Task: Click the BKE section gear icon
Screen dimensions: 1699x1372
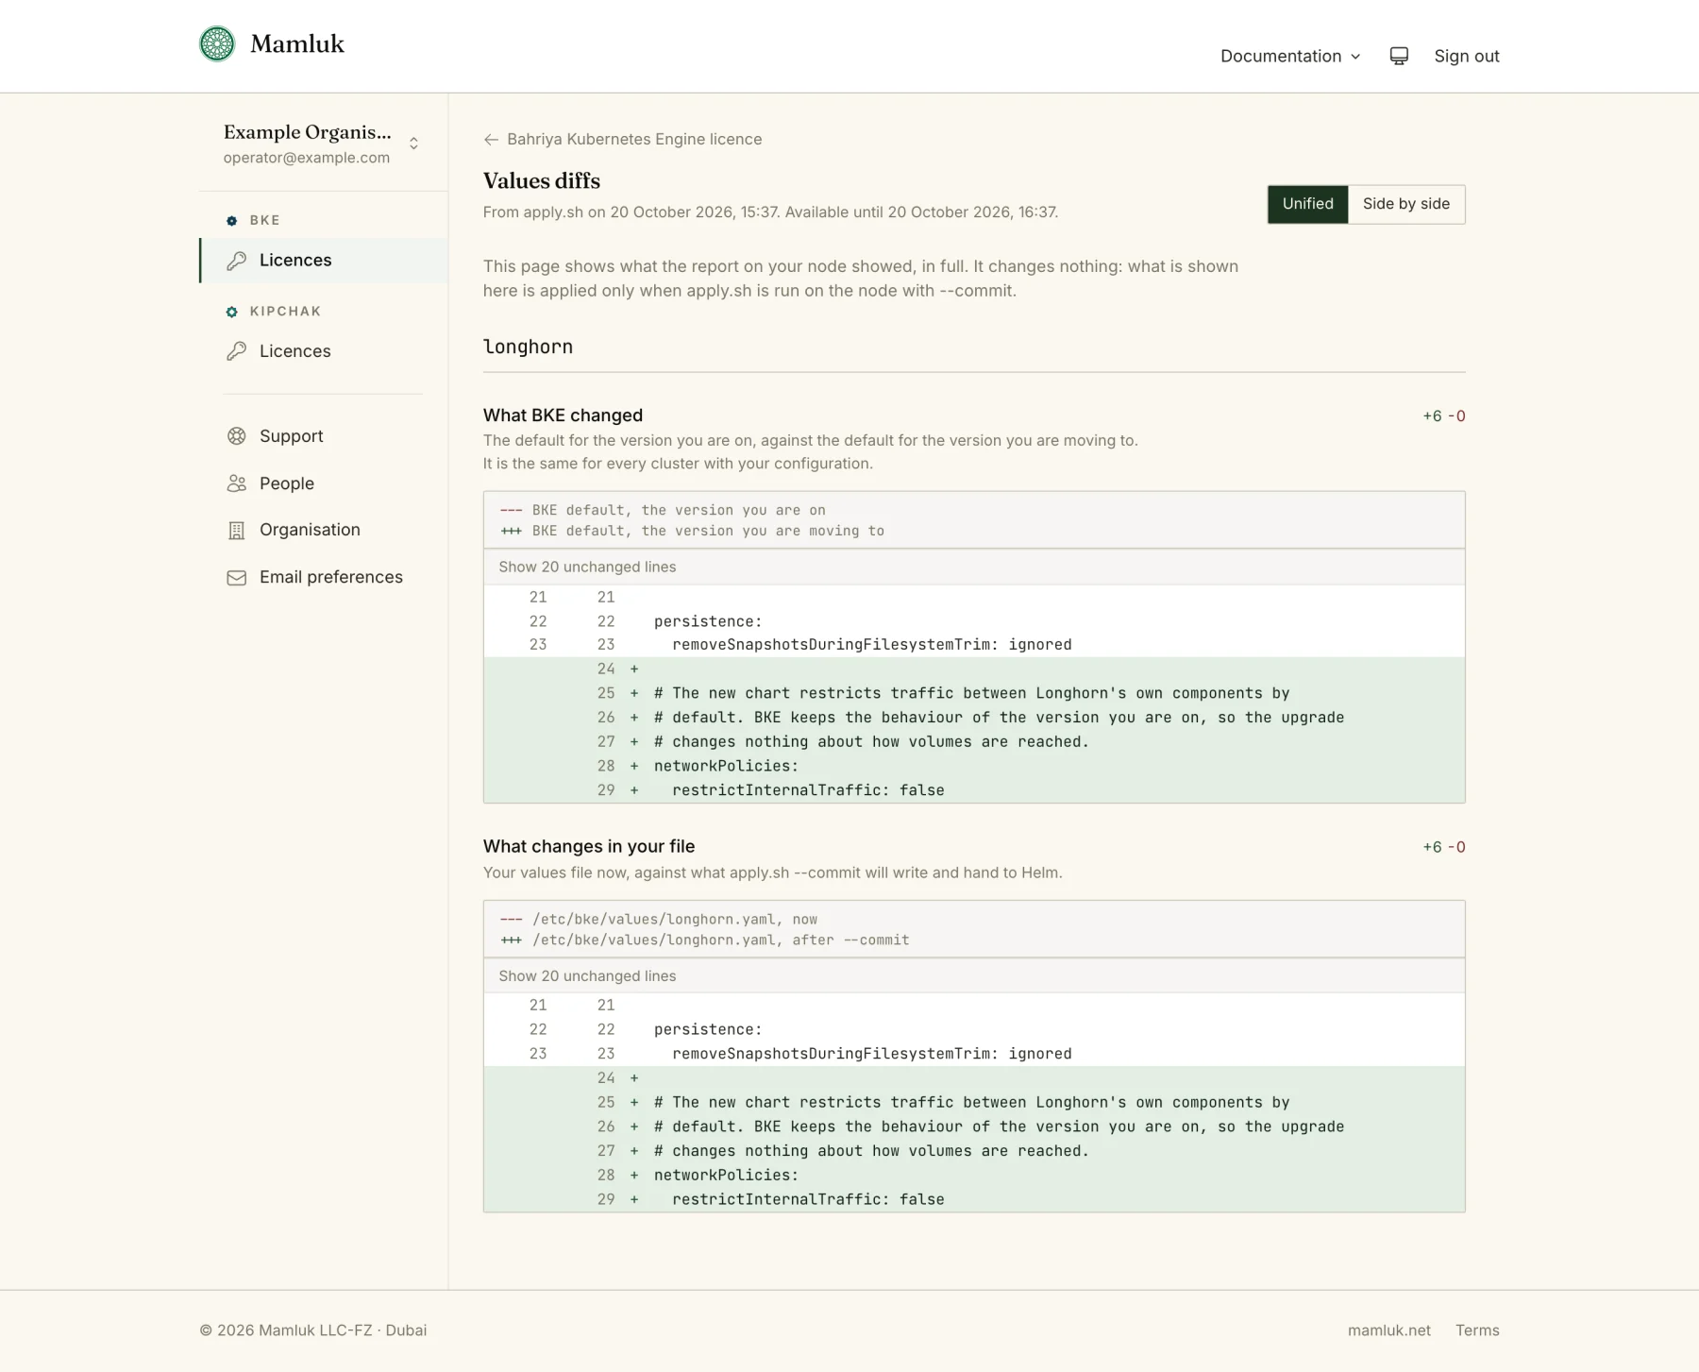Action: tap(232, 221)
